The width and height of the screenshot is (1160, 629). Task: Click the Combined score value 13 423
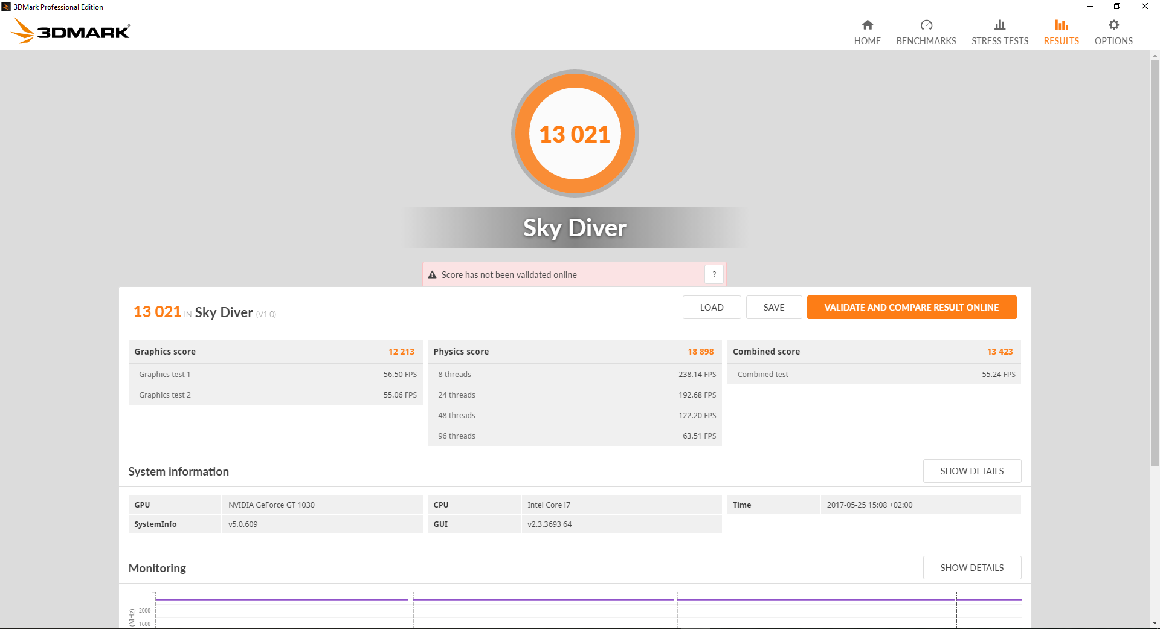[x=1000, y=352]
